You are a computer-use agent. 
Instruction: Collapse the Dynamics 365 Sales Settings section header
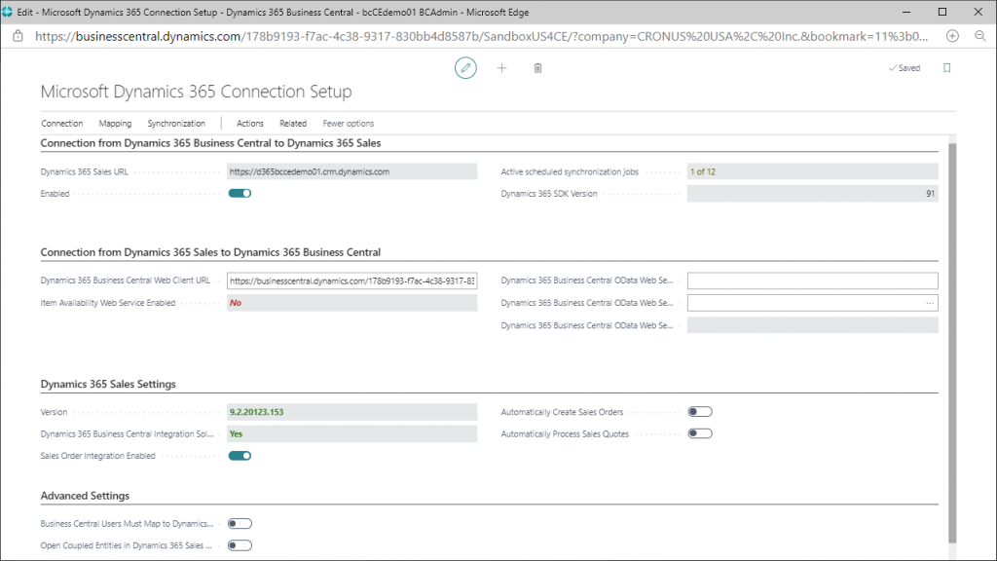[x=108, y=384]
